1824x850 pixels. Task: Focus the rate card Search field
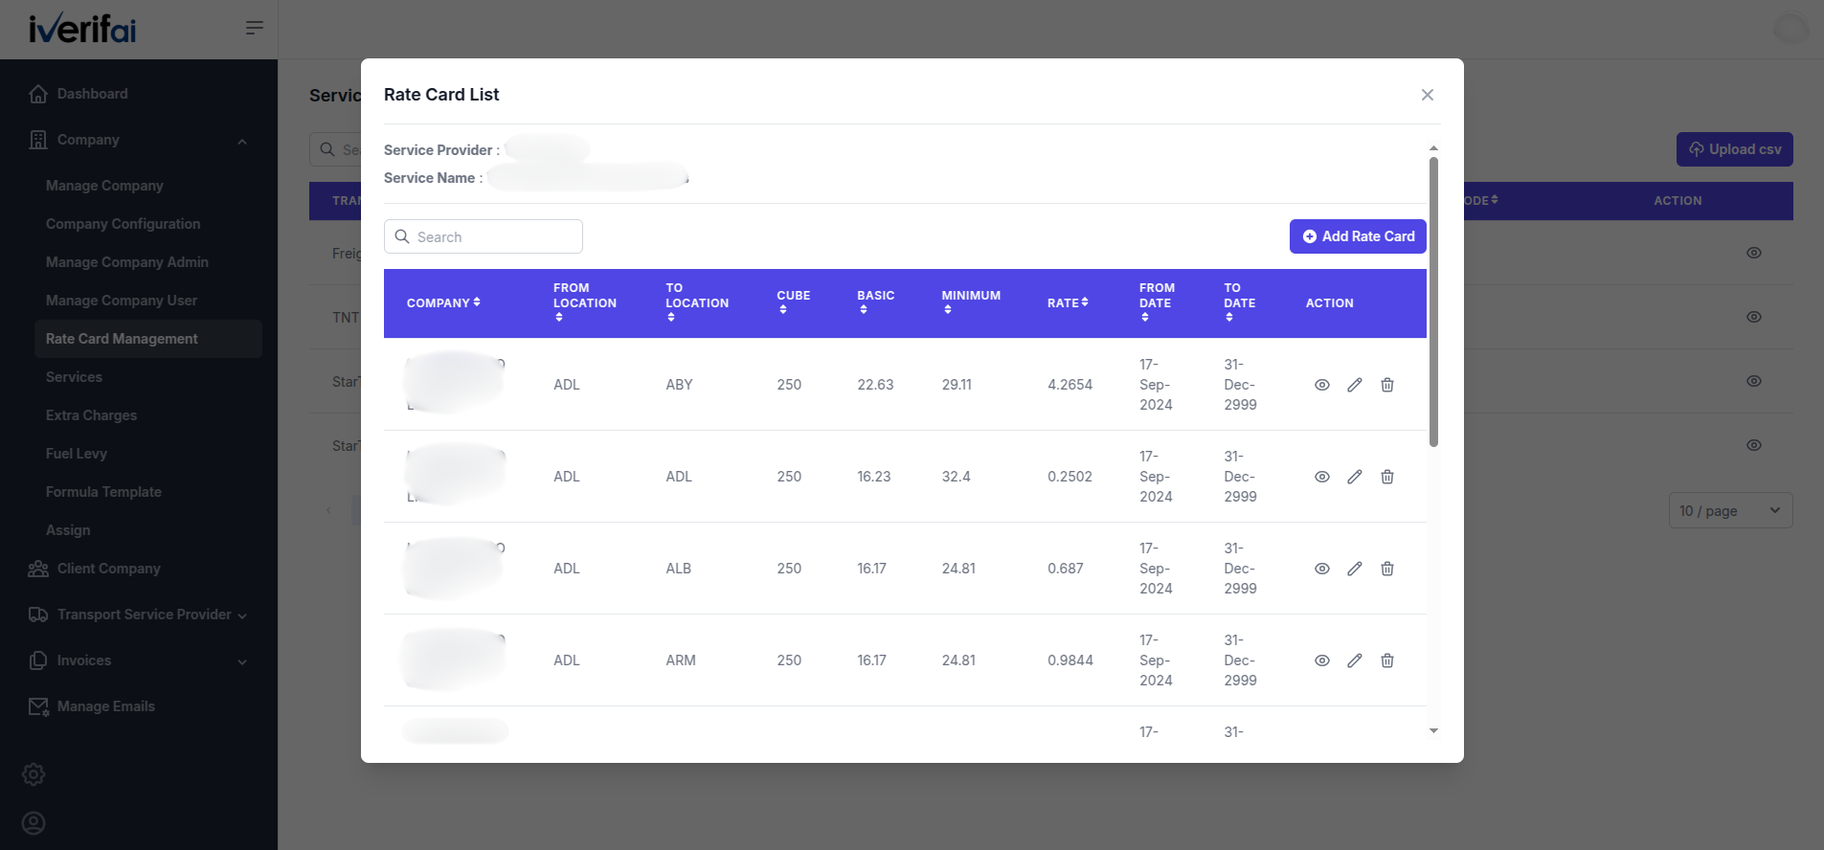(x=484, y=236)
